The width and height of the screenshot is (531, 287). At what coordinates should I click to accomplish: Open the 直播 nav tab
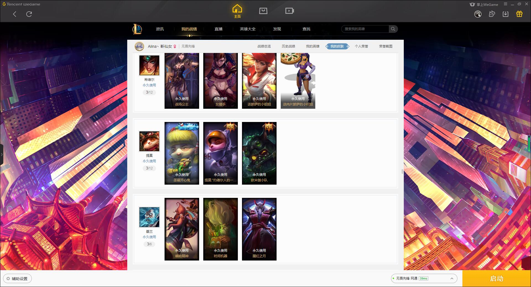coord(218,29)
